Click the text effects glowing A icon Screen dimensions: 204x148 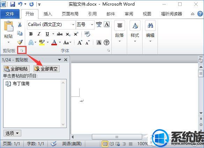pyautogui.click(x=31, y=42)
